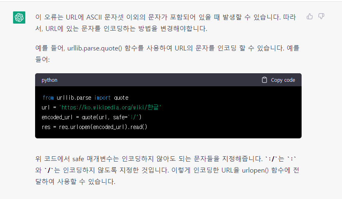Click the clipboard icon in code header

tap(264, 80)
